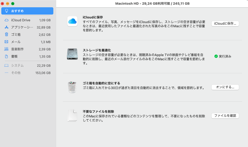Click the laptop icon beside システム
The image size is (248, 147).
click(7, 65)
